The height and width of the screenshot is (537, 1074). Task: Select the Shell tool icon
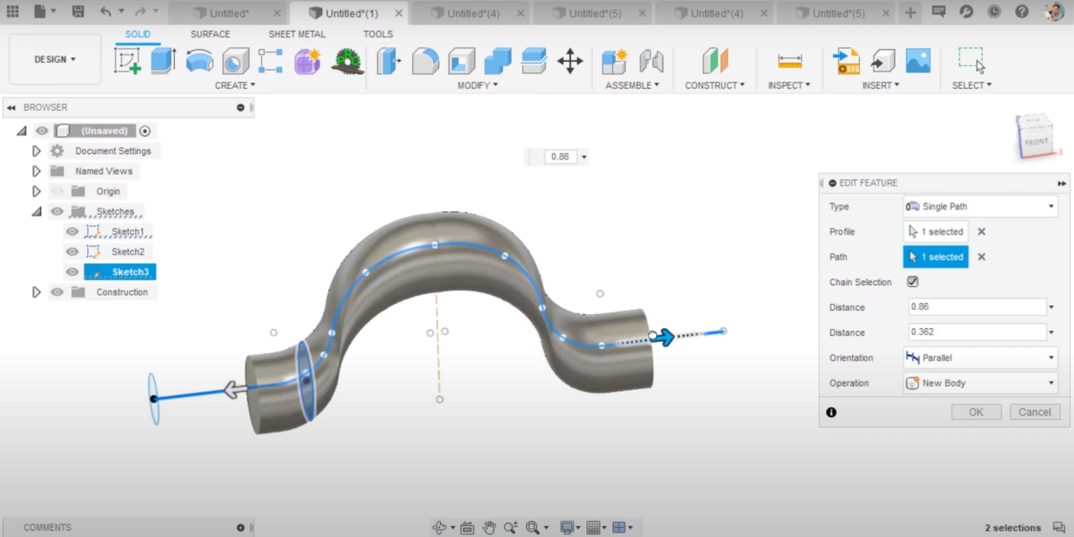462,61
